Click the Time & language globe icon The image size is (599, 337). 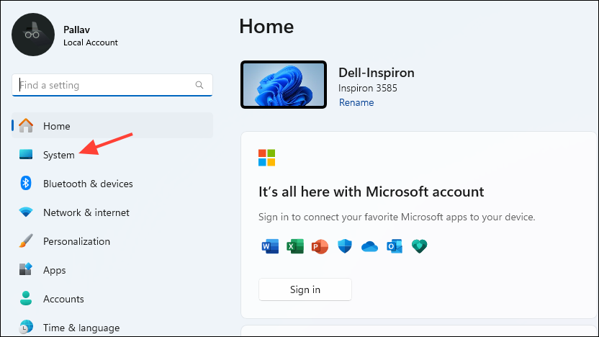26,327
